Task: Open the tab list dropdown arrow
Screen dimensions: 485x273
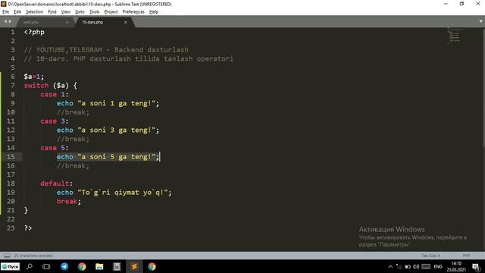Action: click(x=481, y=21)
